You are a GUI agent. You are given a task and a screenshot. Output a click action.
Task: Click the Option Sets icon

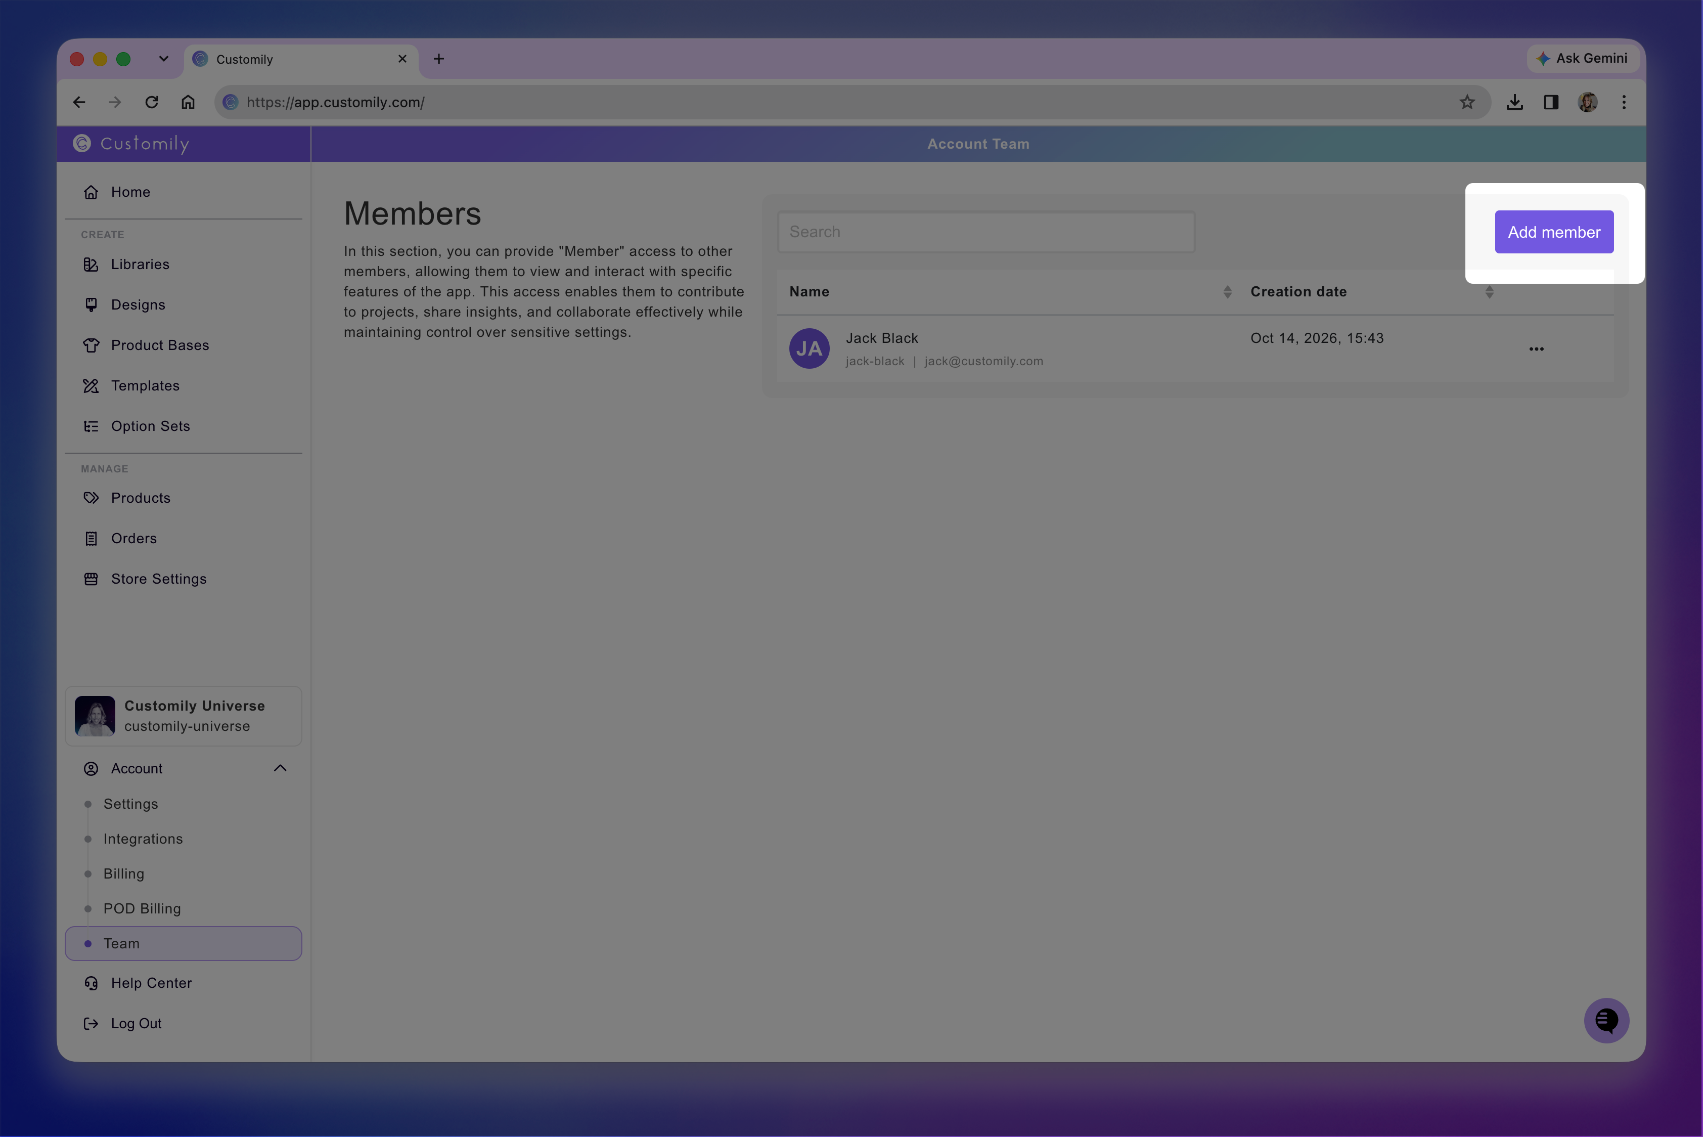(91, 426)
